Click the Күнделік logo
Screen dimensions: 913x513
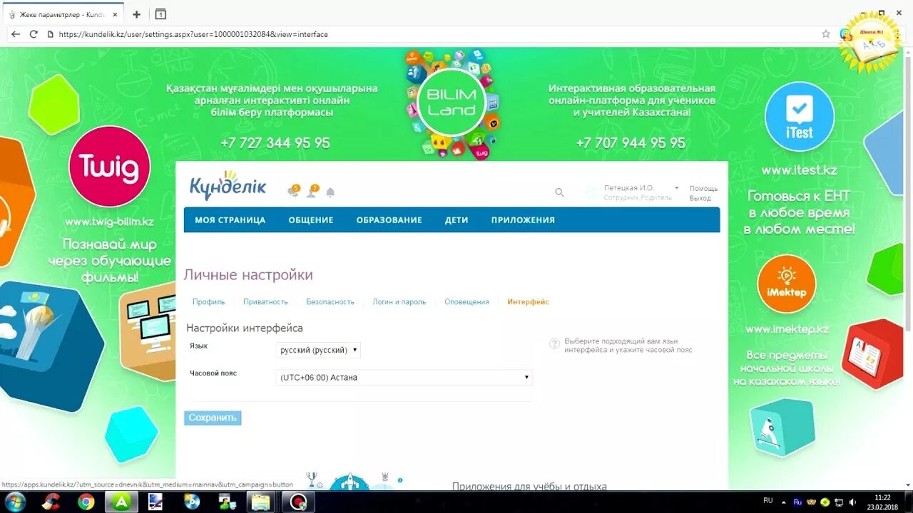click(228, 186)
